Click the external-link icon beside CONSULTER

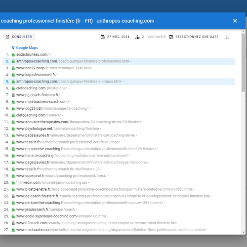pyautogui.click(x=7, y=37)
